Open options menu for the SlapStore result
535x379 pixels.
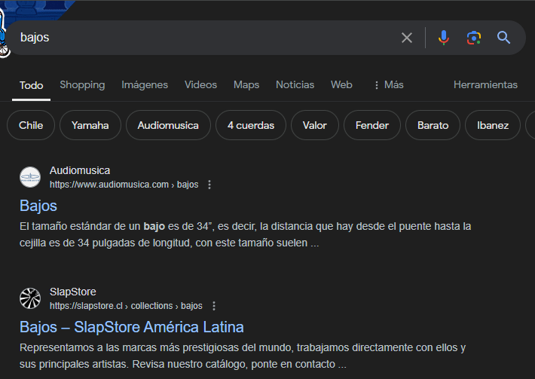[x=214, y=306]
